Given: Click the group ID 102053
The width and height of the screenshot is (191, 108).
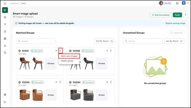Looking at the screenshot, I should [x=26, y=82].
